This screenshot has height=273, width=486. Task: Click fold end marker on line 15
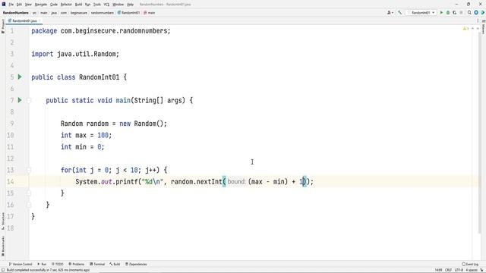(29, 193)
